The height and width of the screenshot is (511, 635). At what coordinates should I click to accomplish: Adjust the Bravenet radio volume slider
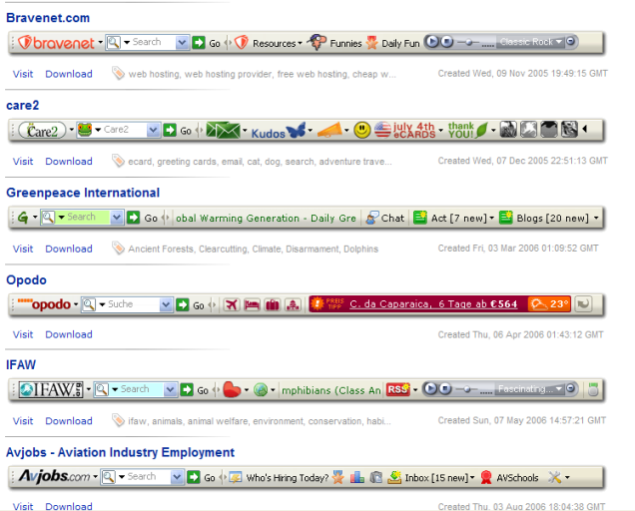tap(467, 42)
